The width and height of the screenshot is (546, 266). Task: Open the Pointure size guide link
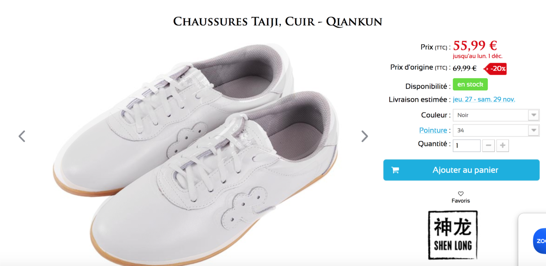(x=433, y=130)
